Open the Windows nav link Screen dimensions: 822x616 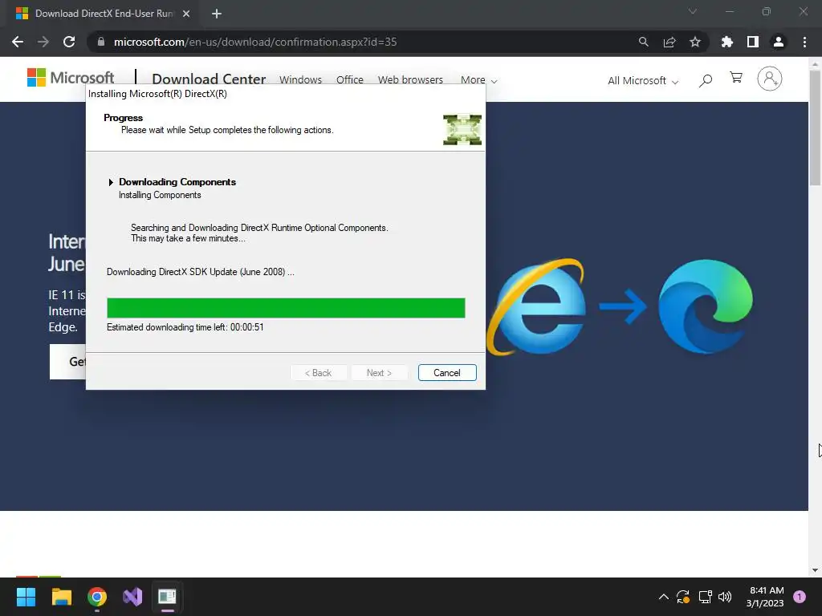click(300, 79)
